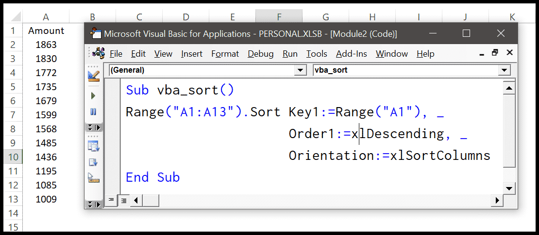This screenshot has width=539, height=235.
Task: Select the cell with value 1599
Action: (x=46, y=115)
